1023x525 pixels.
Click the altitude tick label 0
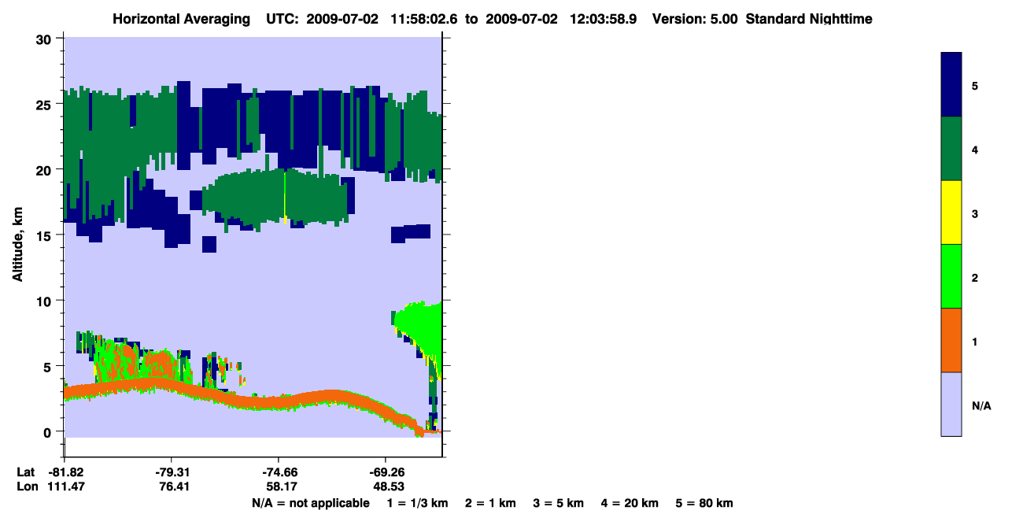(50, 432)
